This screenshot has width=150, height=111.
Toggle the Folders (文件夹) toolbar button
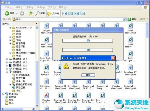pos(53,13)
